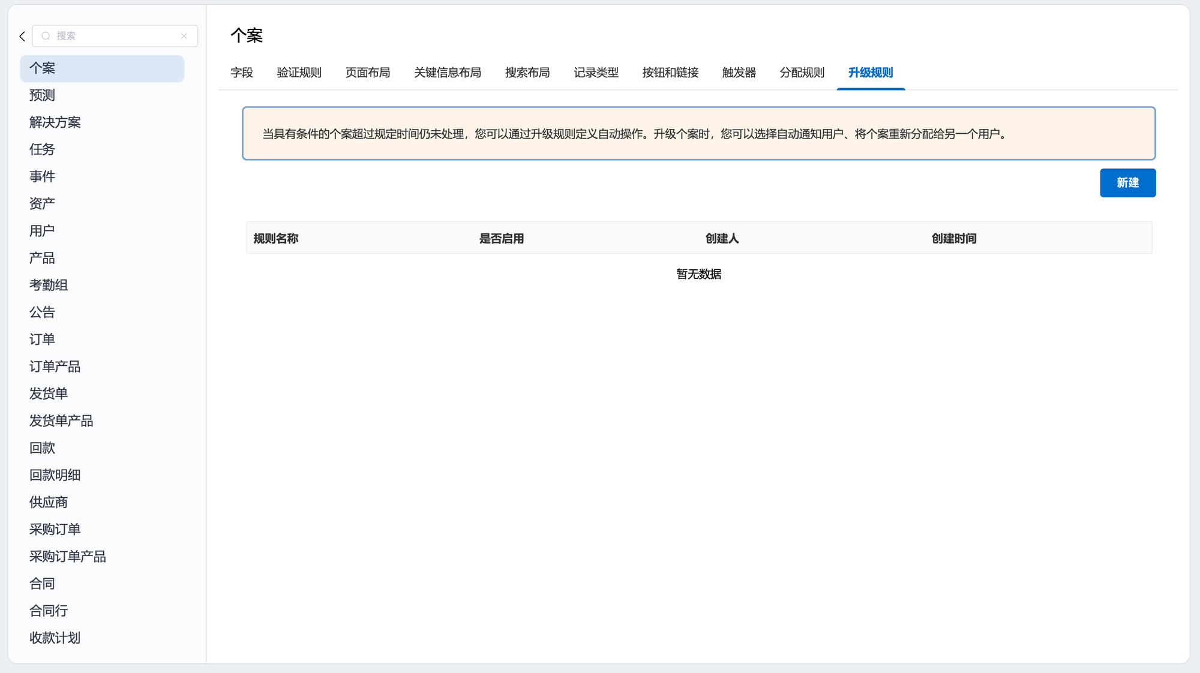The width and height of the screenshot is (1200, 673).
Task: Select 回款明细 in the sidebar list
Action: [x=55, y=475]
